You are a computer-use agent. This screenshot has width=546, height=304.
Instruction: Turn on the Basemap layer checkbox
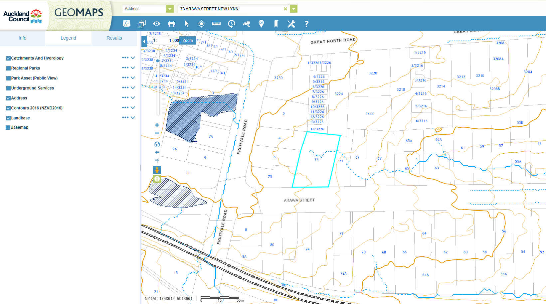[x=8, y=127]
